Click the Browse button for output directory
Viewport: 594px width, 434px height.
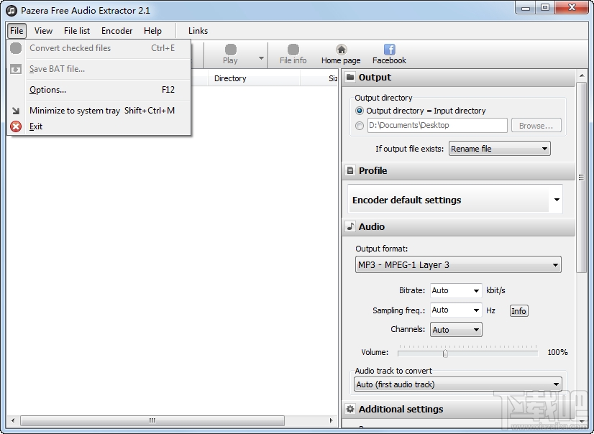(x=536, y=125)
